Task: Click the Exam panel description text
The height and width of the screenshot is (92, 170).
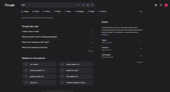Action: [122, 30]
